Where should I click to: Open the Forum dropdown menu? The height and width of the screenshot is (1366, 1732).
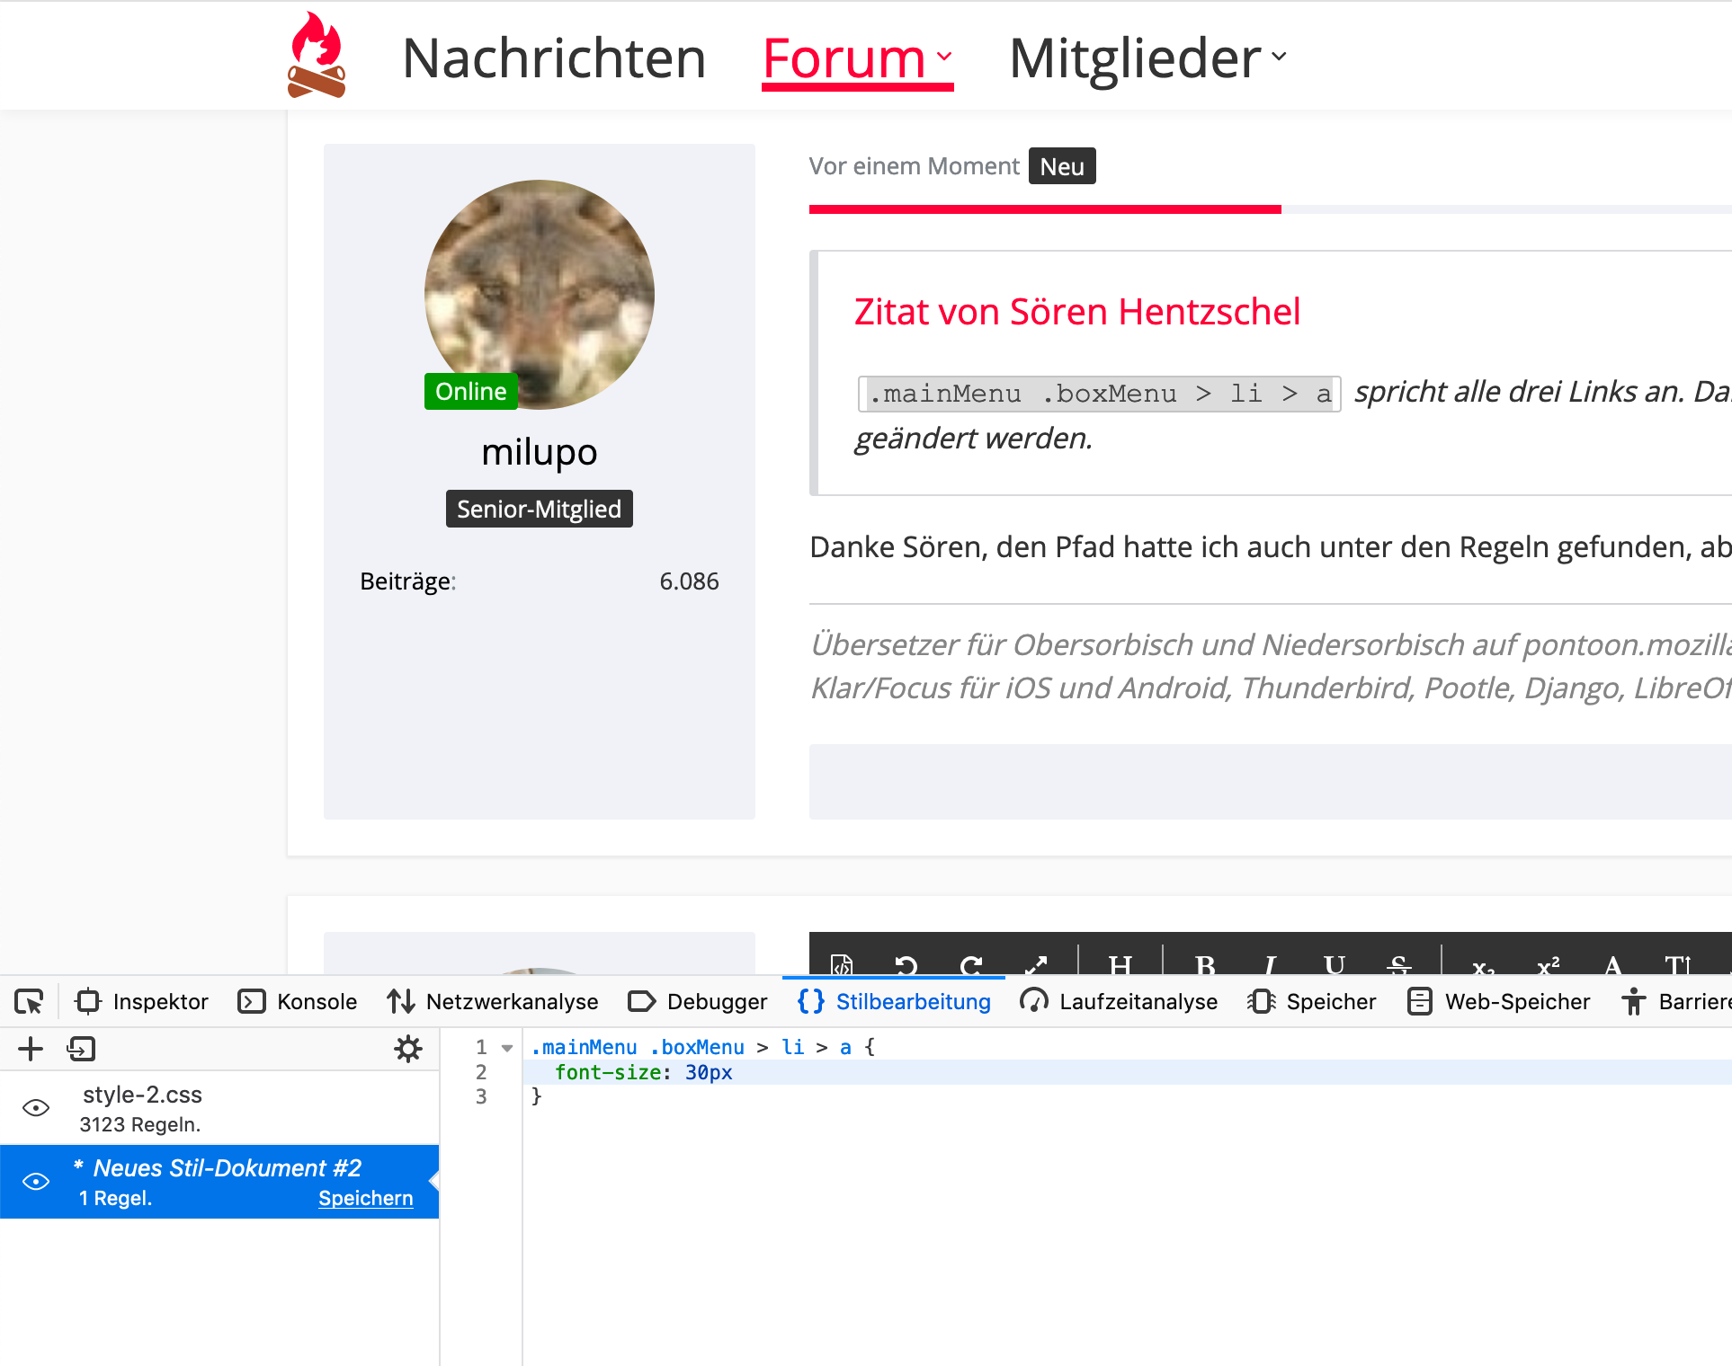[857, 58]
